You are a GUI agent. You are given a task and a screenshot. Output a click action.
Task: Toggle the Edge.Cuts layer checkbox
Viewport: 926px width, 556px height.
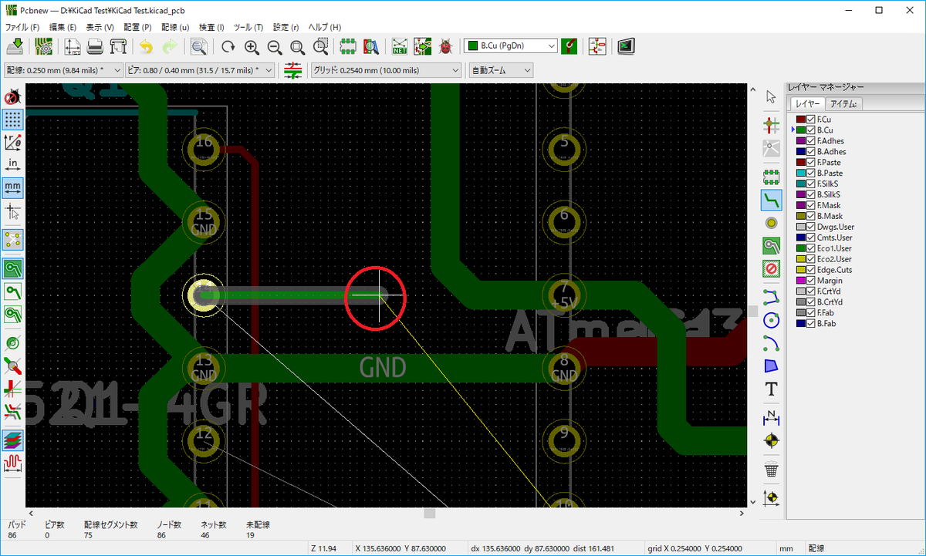click(x=811, y=270)
